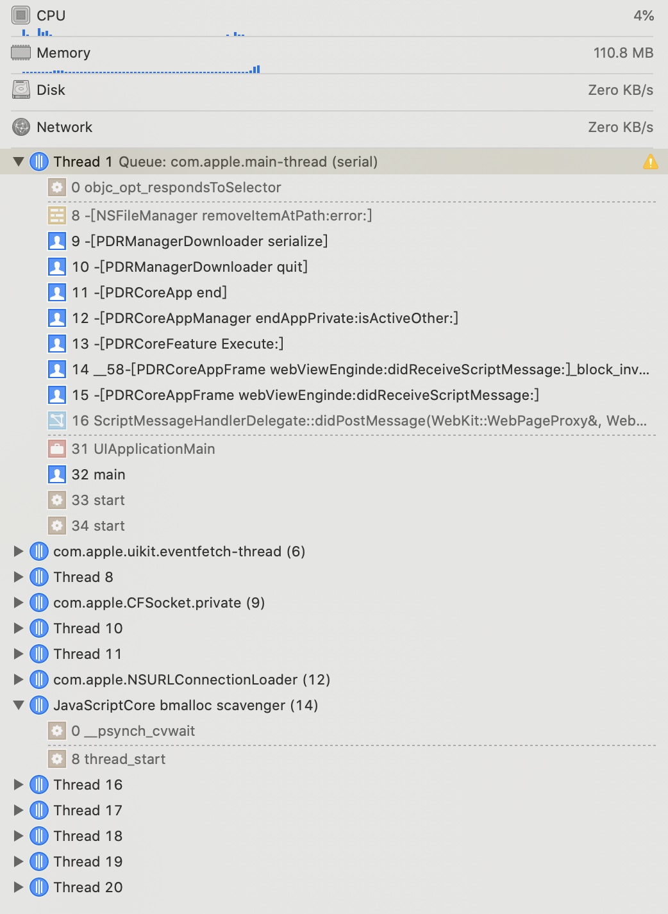This screenshot has width=668, height=914.
Task: Click the Network 'Zero KB/s' value
Action: point(621,127)
